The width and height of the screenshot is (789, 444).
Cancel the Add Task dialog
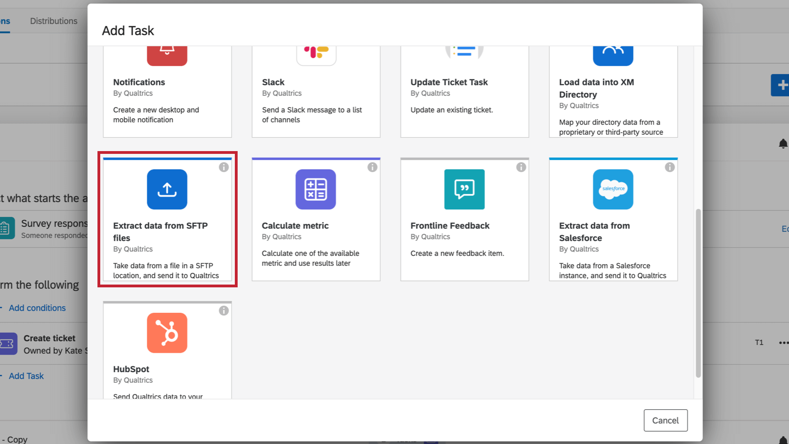[x=666, y=420]
